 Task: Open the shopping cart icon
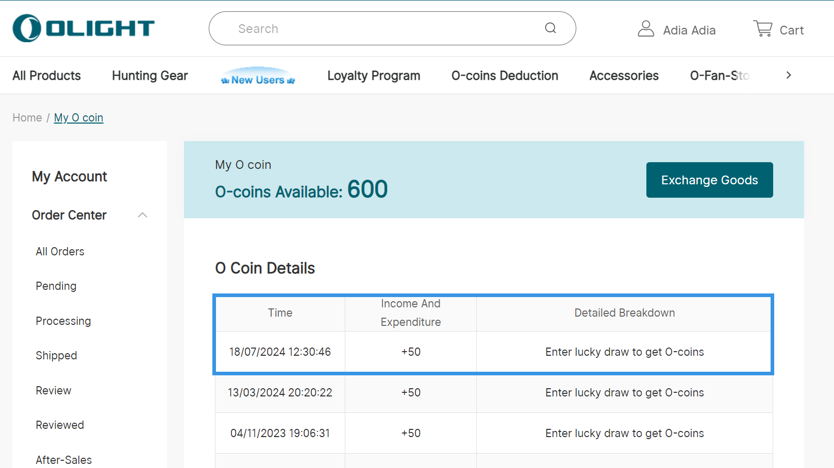763,29
